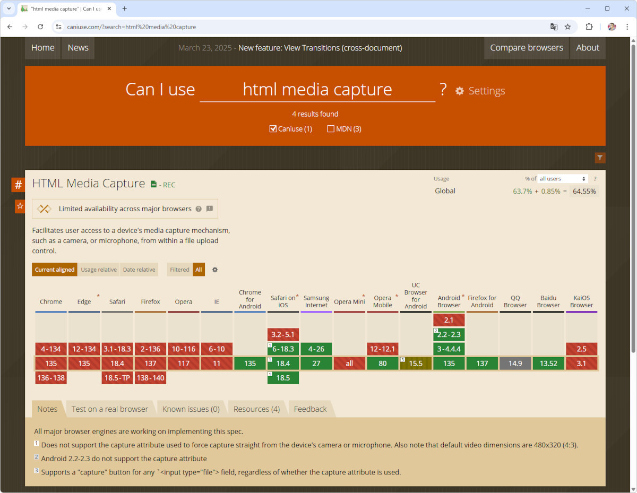Click the gear icon beside the All filter
This screenshot has height=493, width=637.
pyautogui.click(x=215, y=270)
